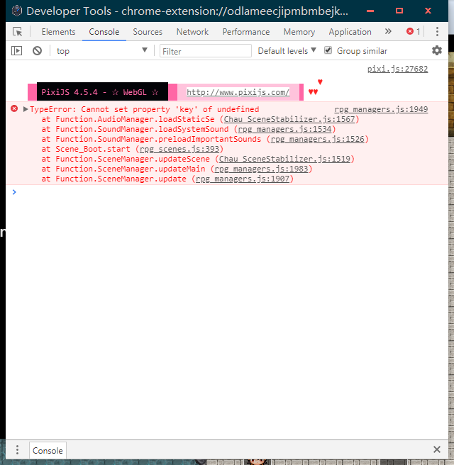The height and width of the screenshot is (465, 454).
Task: Click the PixiJS 4.5.4 WebGL banner text
Action: click(x=100, y=92)
